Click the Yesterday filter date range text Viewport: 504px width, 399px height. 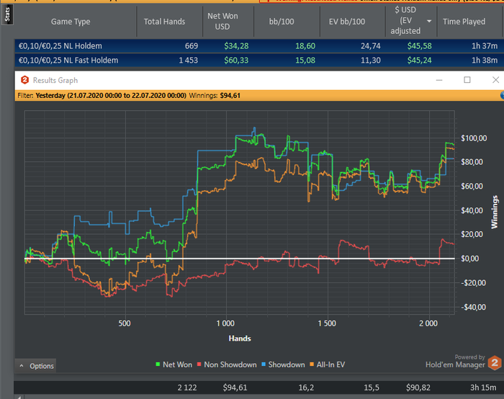click(x=111, y=96)
